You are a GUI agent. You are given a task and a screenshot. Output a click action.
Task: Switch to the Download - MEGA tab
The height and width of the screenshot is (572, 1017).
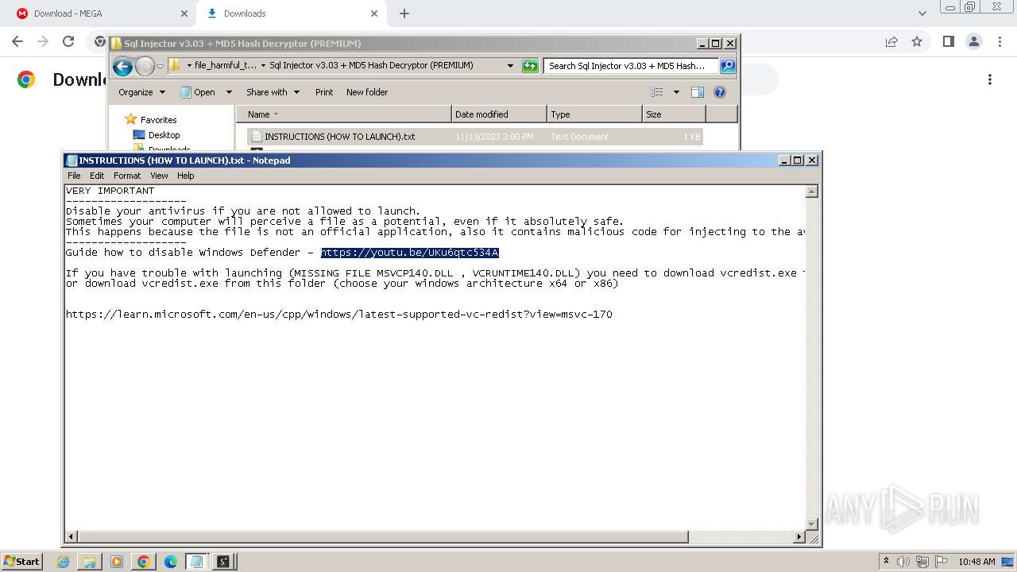(99, 14)
